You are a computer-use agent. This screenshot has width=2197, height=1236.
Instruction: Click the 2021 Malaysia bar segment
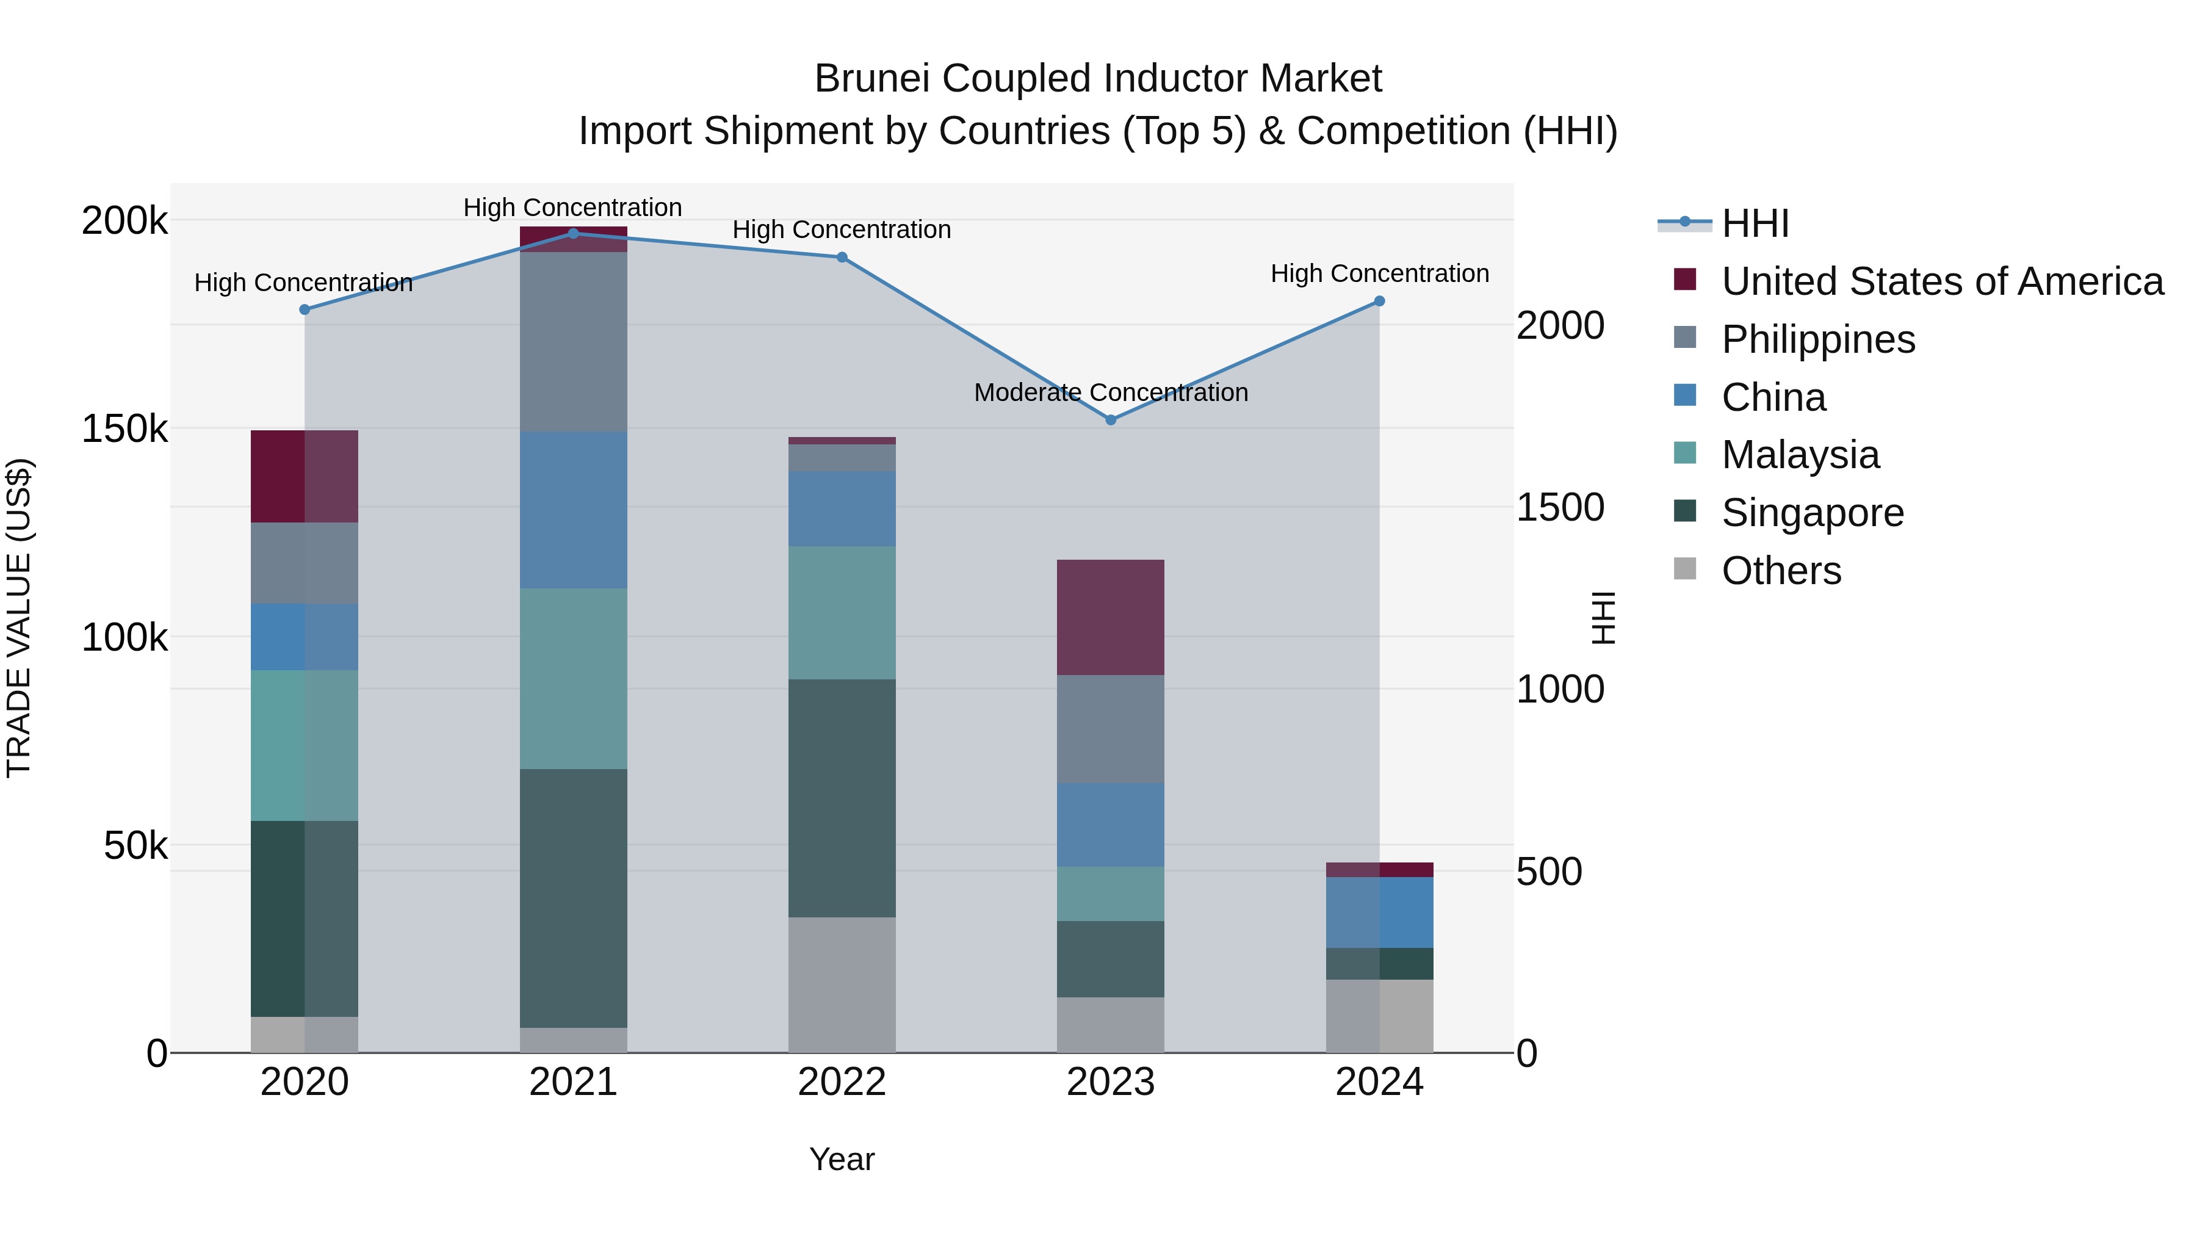573,679
